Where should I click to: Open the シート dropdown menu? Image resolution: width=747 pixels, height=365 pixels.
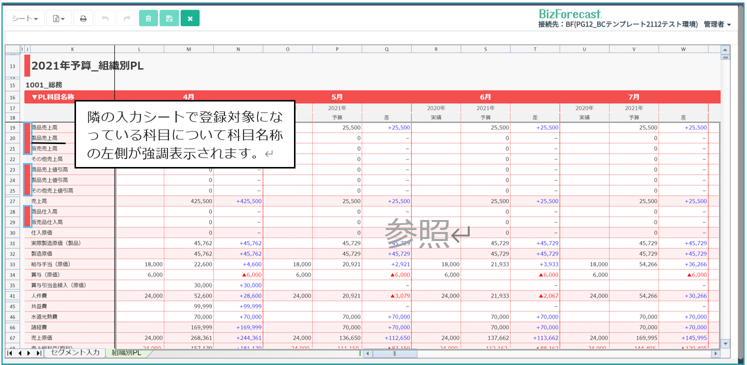click(25, 18)
